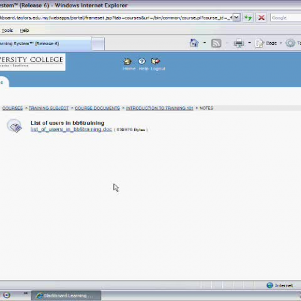Screen dimensions: 301x301
Task: Open the address bar history dropdown
Action: 237,17
